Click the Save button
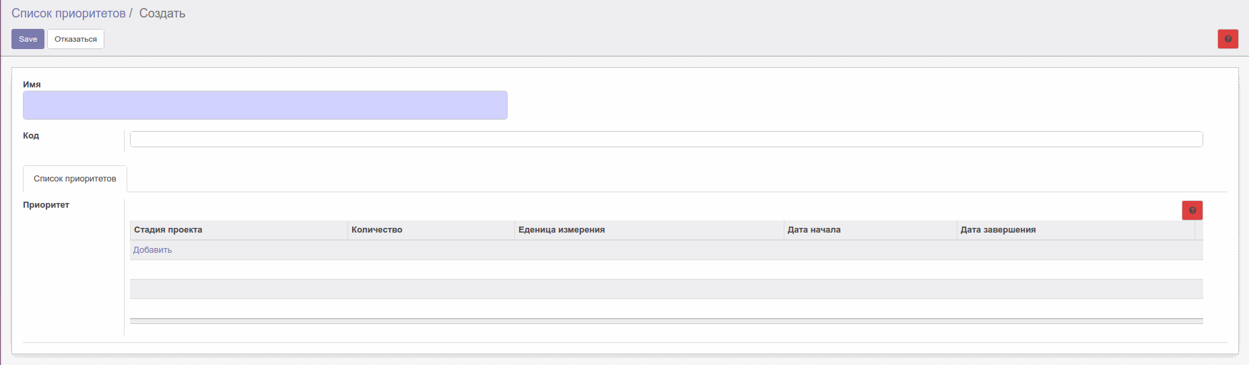 coord(28,39)
